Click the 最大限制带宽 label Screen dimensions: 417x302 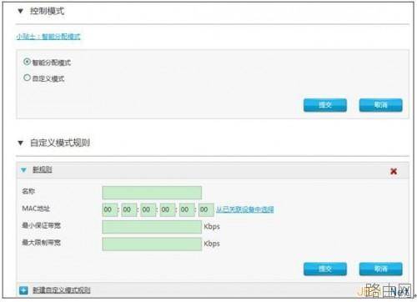click(x=42, y=243)
